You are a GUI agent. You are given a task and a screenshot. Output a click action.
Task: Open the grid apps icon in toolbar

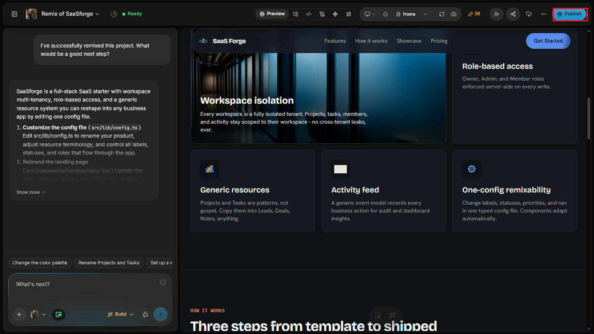[349, 14]
